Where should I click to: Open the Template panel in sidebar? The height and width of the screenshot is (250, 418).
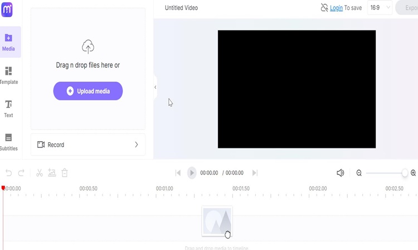(9, 76)
